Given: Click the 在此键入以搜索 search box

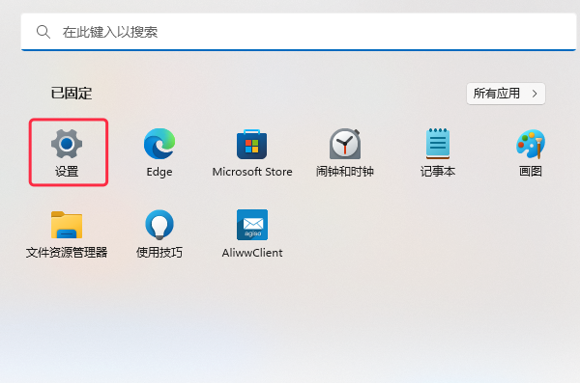Looking at the screenshot, I should pos(299,32).
